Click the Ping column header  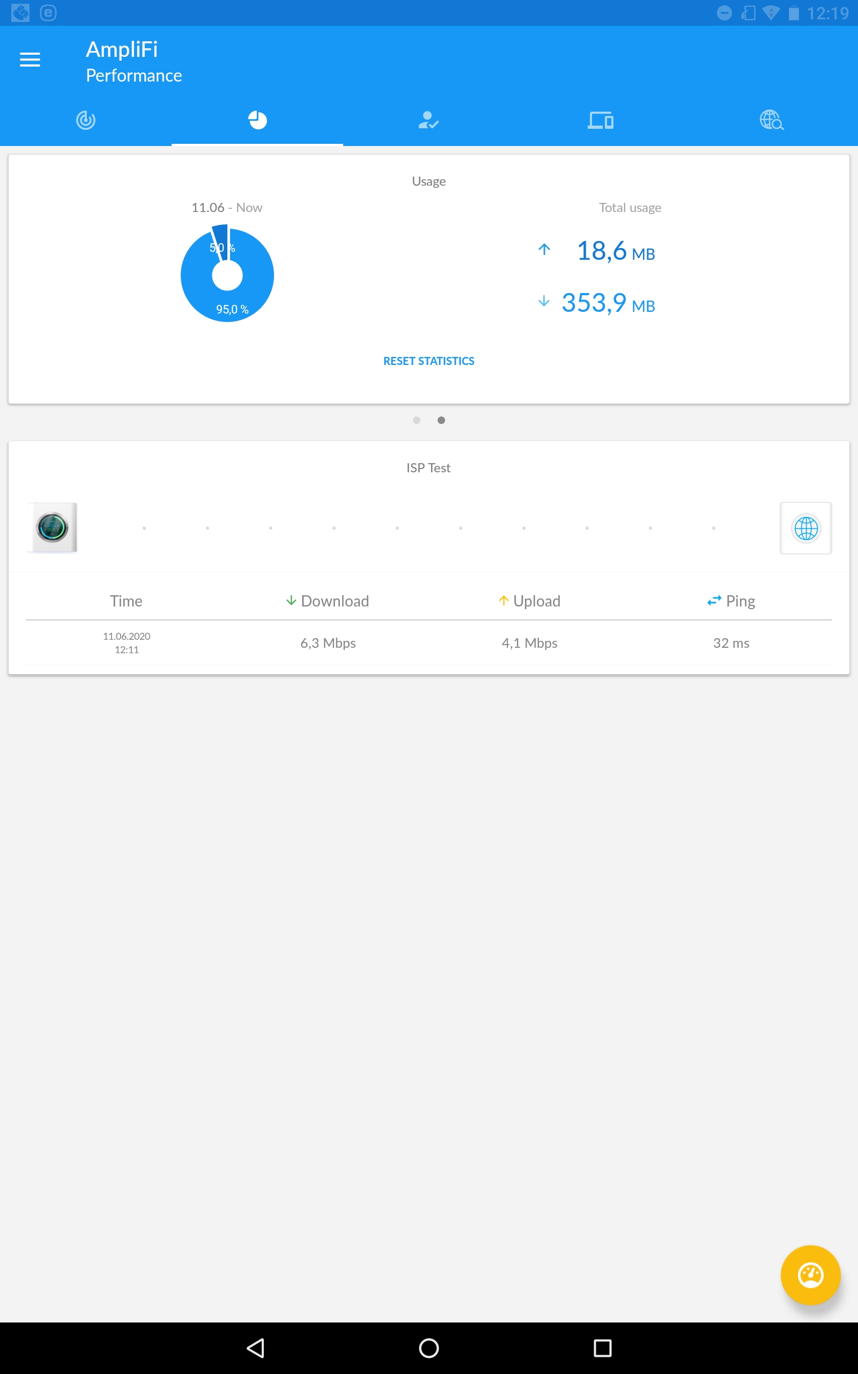pos(731,601)
